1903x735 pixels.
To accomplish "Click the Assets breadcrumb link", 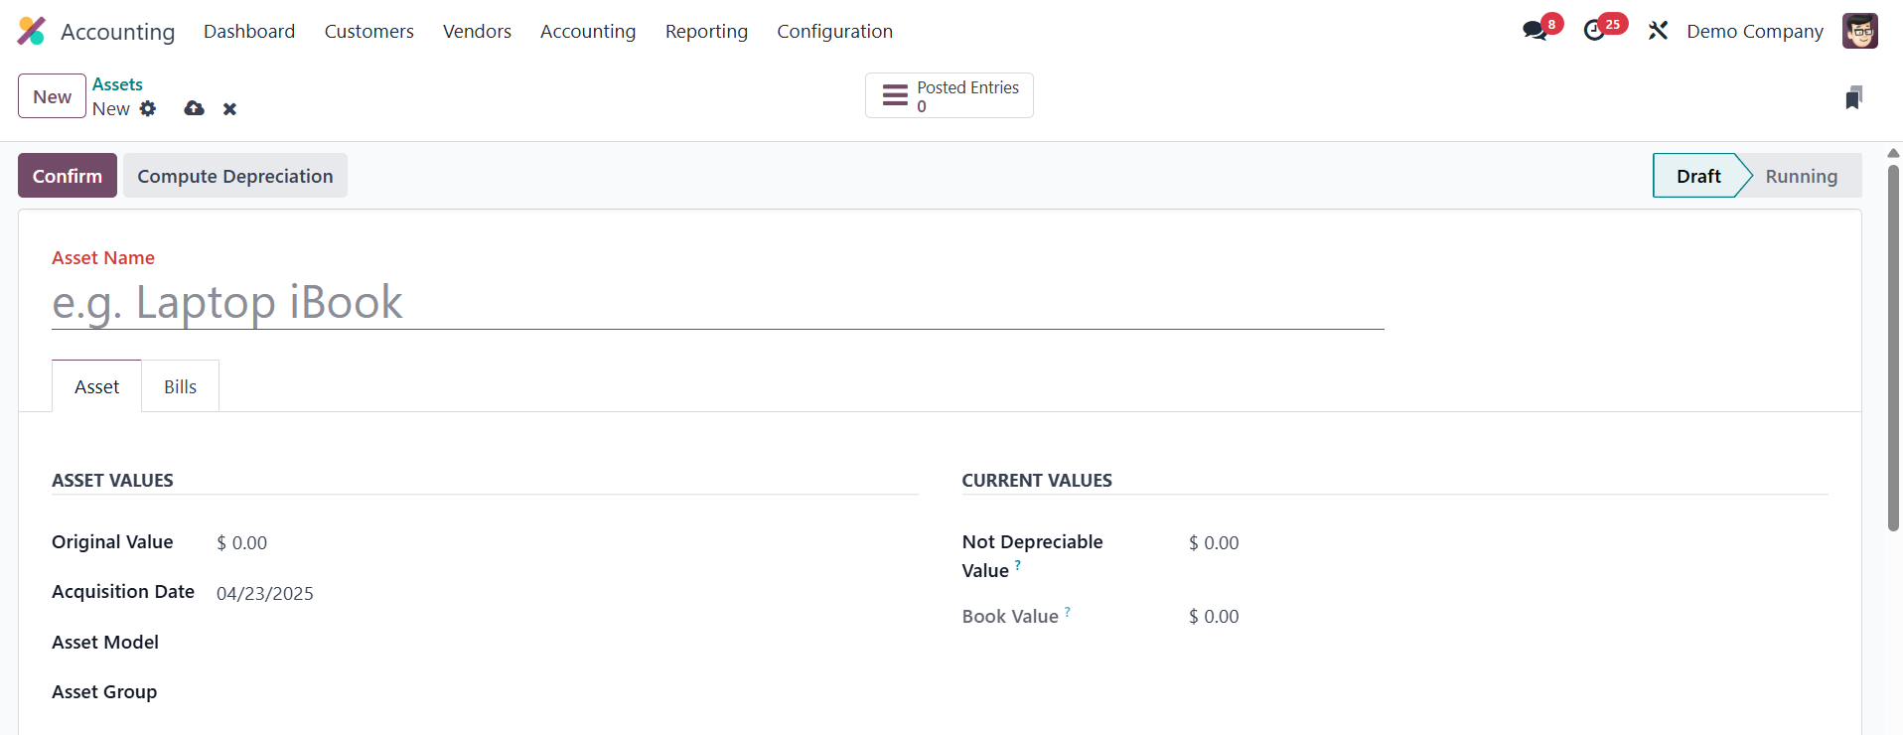I will click(x=117, y=84).
